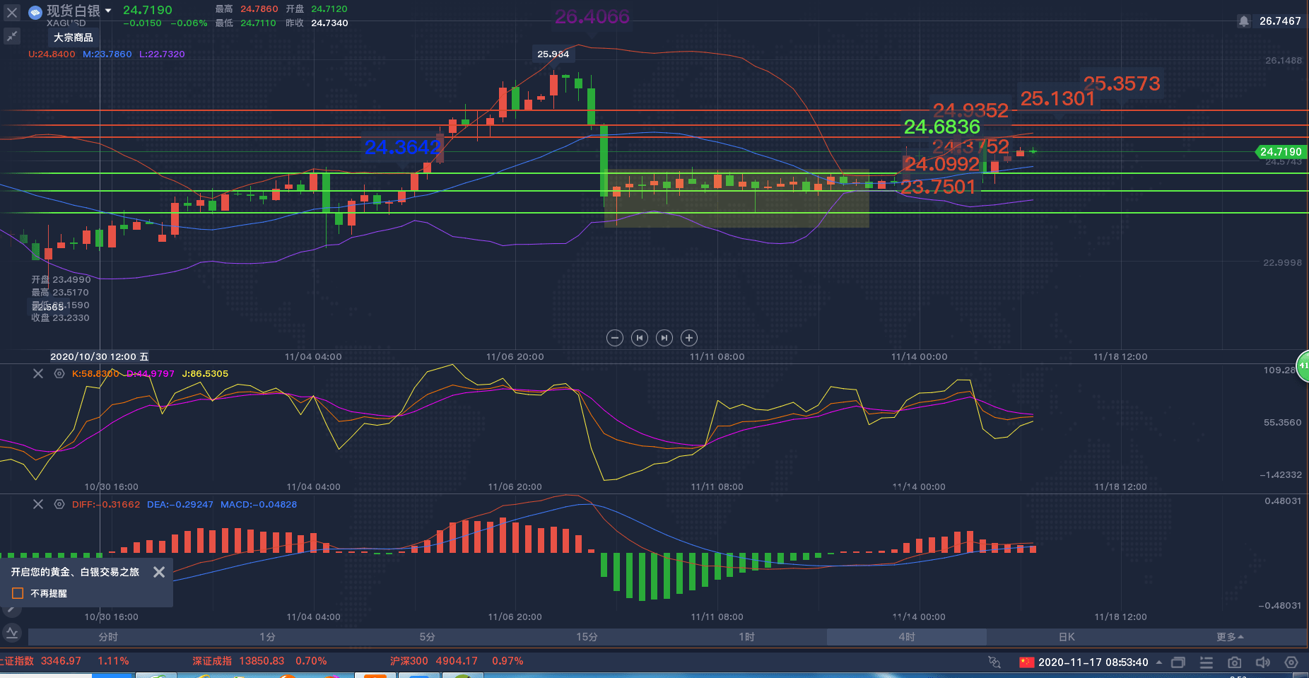Click the L:22.7320 Bollinger lower value
1309x678 pixels.
click(162, 54)
